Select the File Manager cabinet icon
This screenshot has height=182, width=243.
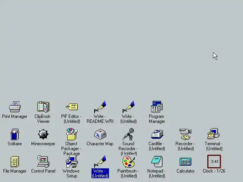click(x=15, y=162)
